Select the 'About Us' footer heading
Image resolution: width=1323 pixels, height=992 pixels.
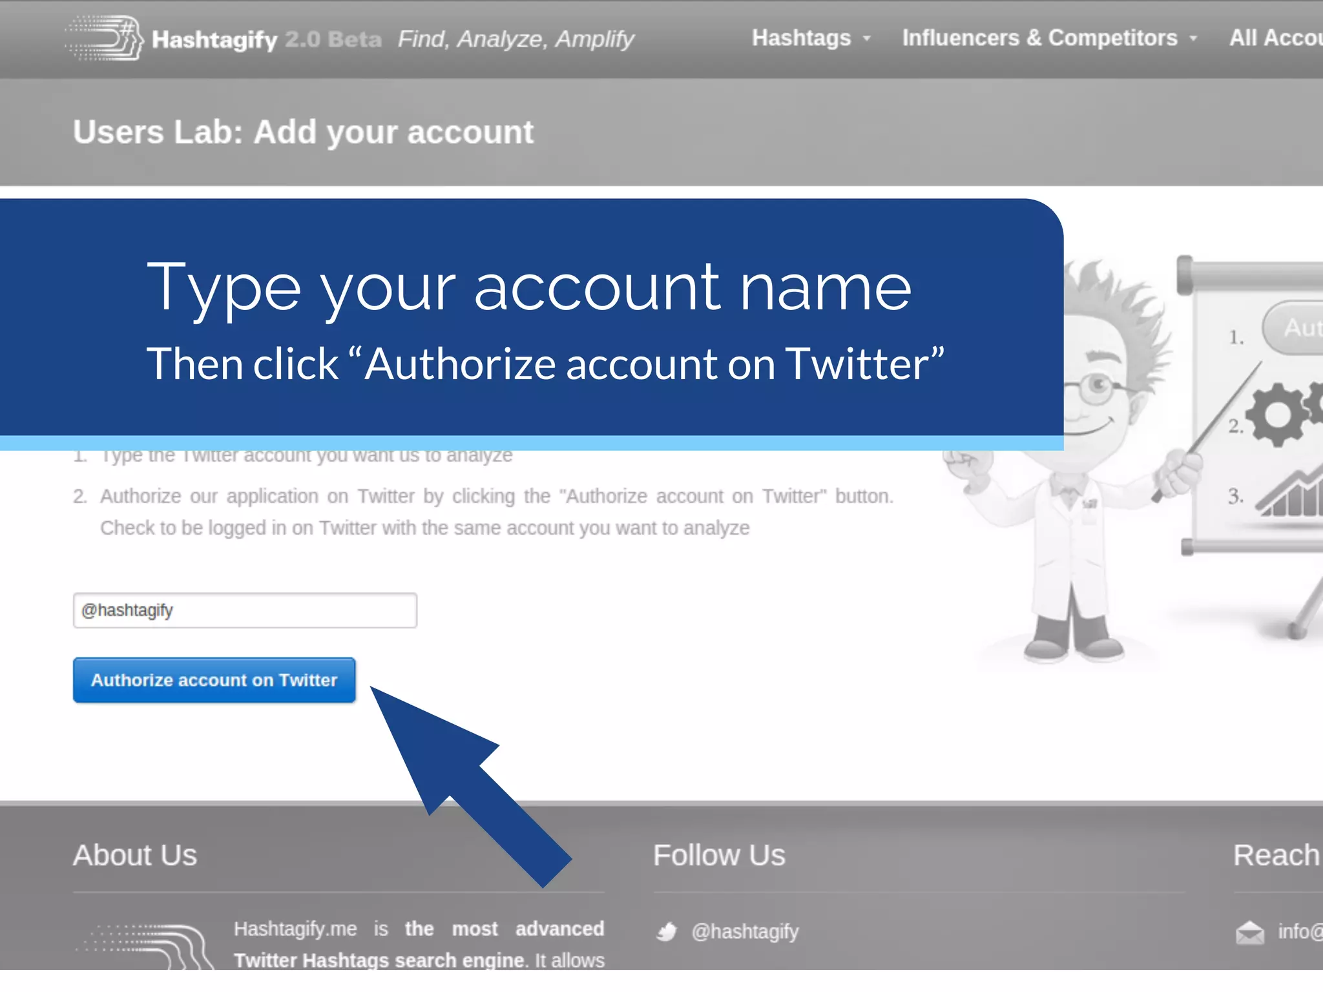pyautogui.click(x=134, y=855)
